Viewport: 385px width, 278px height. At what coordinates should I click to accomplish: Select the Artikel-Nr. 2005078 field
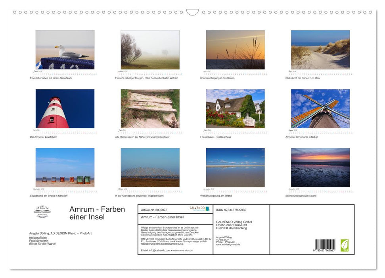tap(155, 210)
